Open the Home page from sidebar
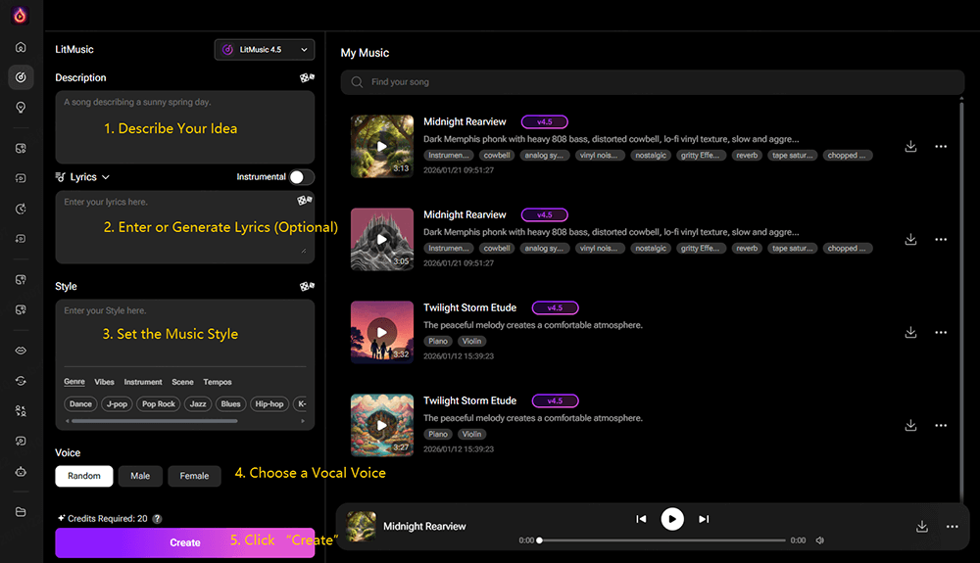The width and height of the screenshot is (980, 563). point(21,47)
